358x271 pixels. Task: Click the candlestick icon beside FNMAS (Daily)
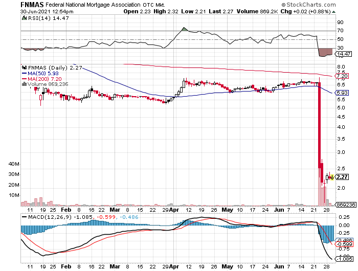click(24, 67)
